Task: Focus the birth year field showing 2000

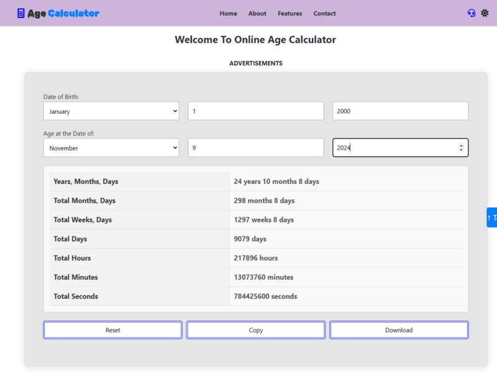Action: coord(400,111)
